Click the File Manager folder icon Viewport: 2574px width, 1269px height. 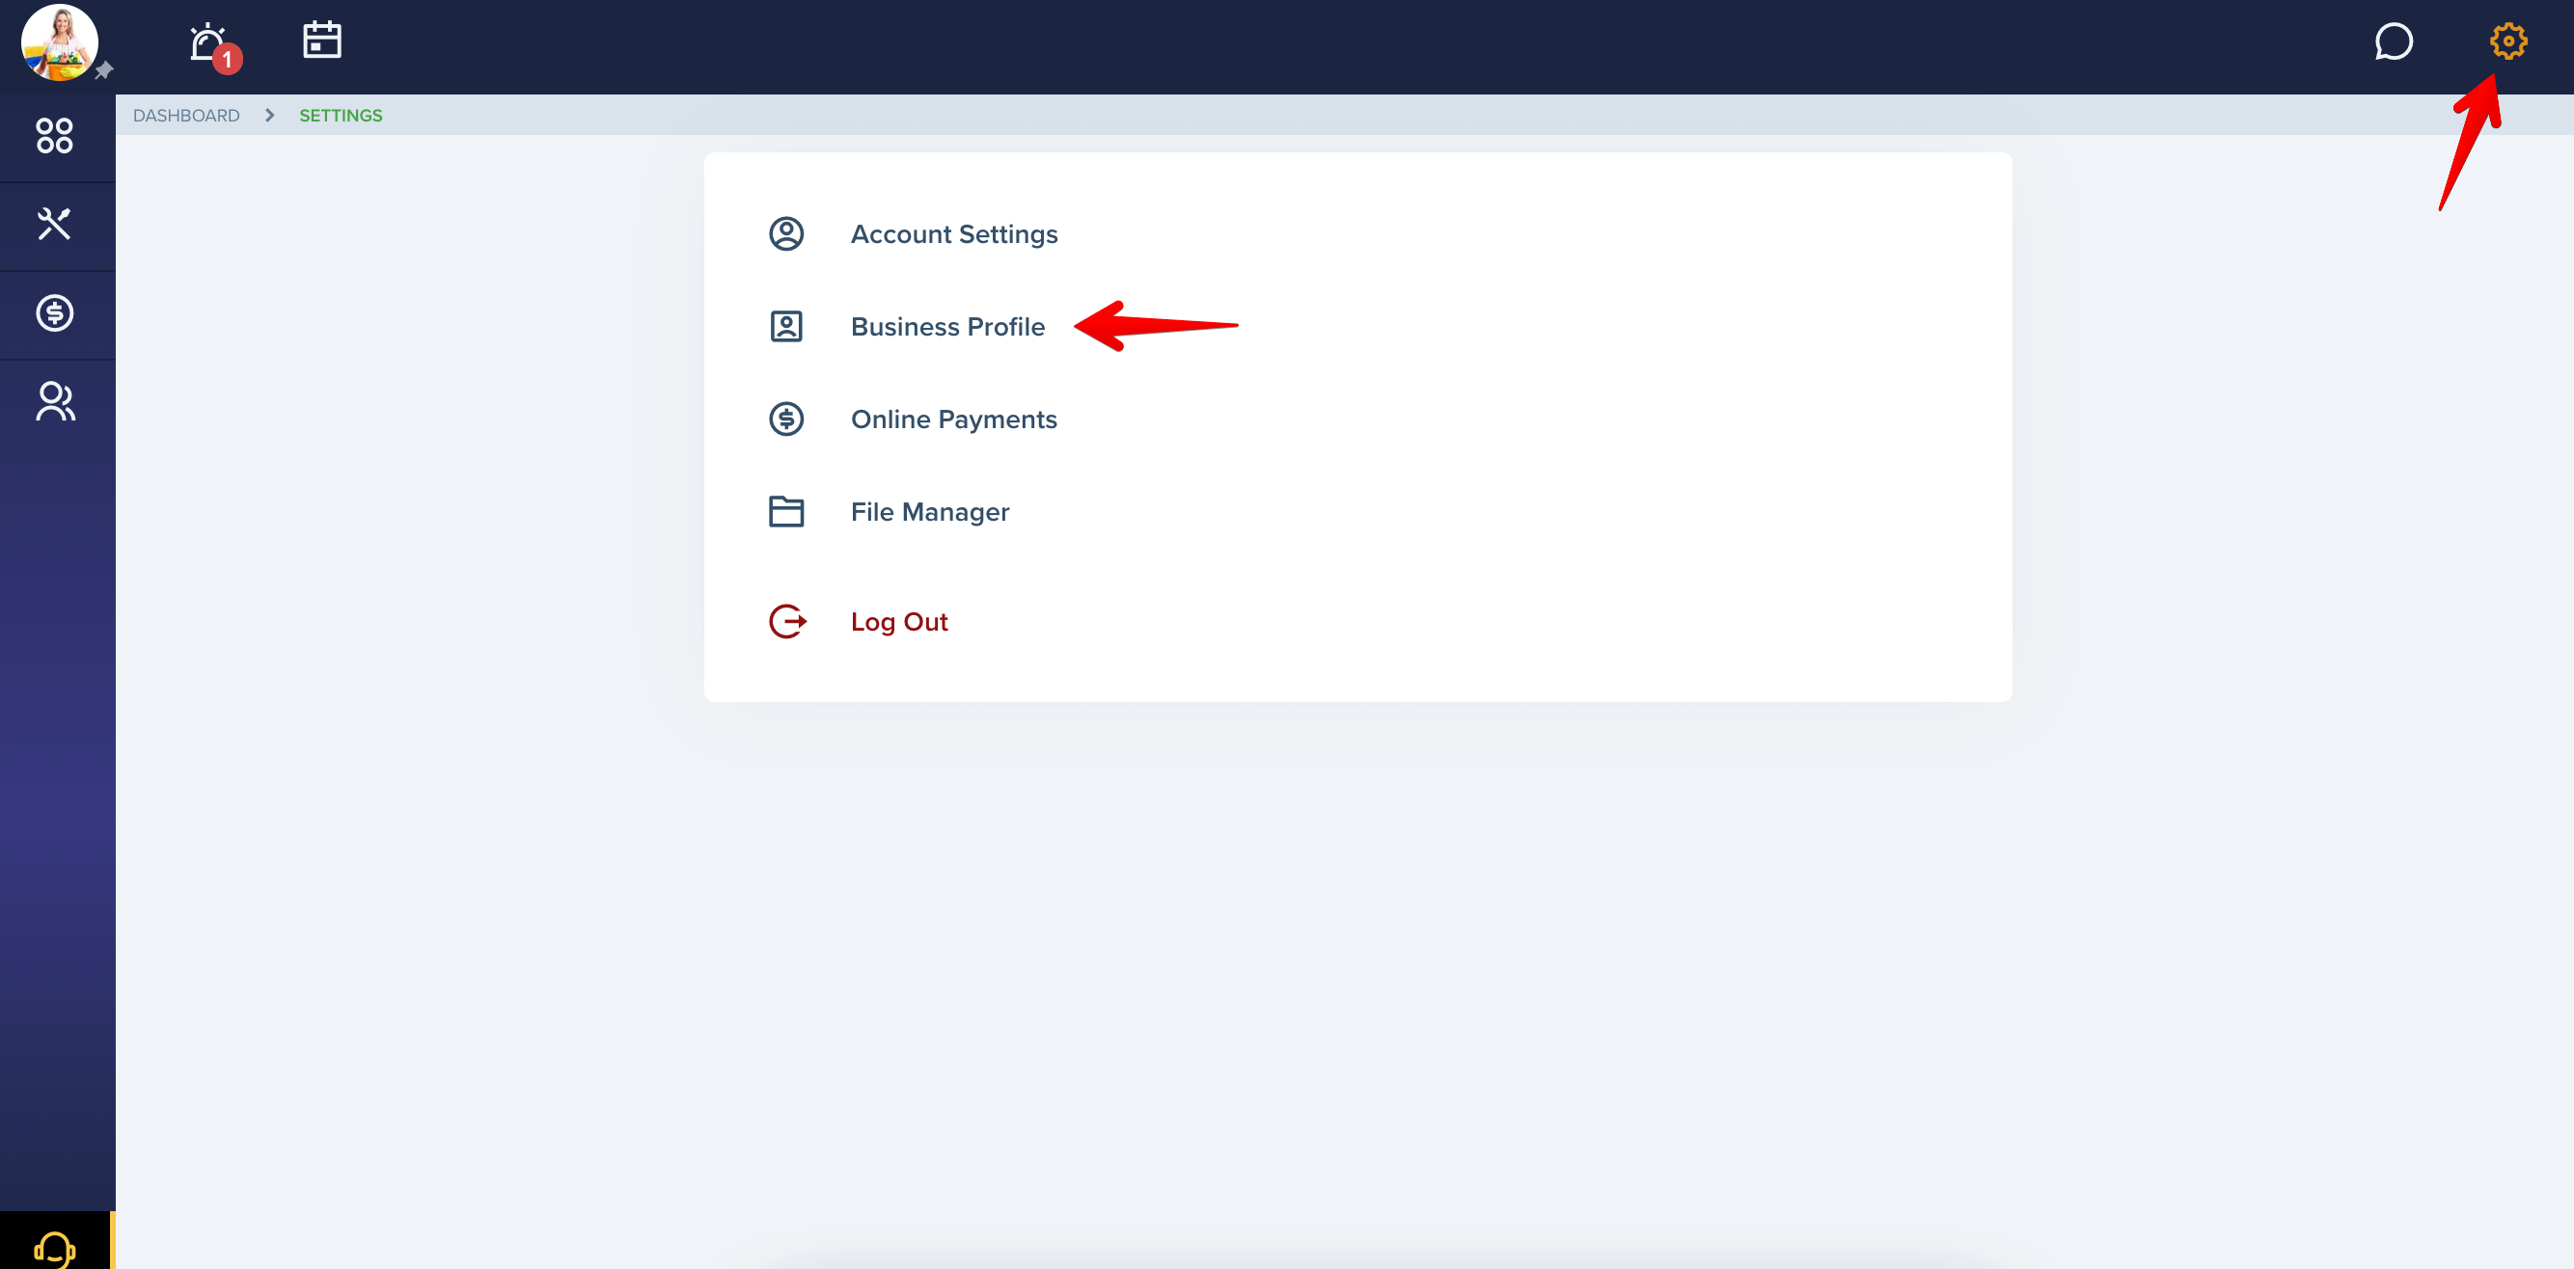coord(786,512)
